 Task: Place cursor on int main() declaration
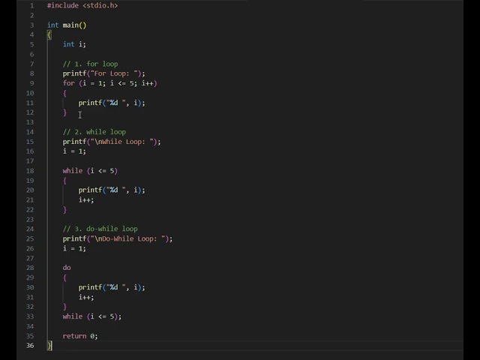67,25
